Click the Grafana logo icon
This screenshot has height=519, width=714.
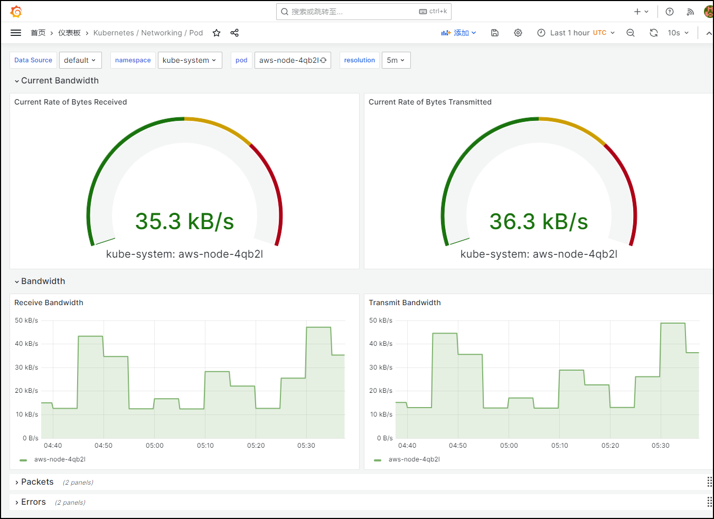[x=16, y=11]
